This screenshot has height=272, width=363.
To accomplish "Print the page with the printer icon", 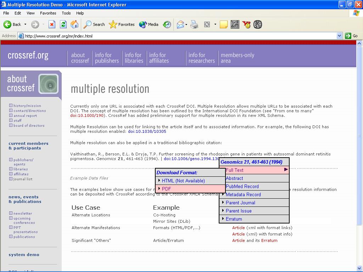I will point(195,24).
